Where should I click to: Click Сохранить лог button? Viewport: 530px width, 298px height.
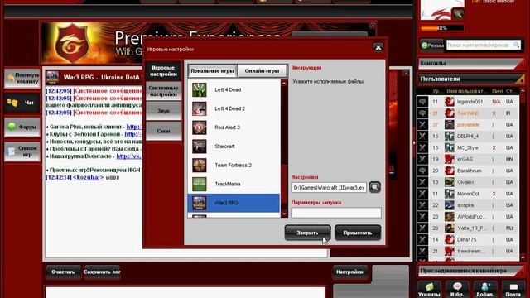(102, 272)
